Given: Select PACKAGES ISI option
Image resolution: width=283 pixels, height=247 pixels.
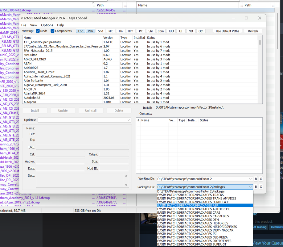Looking at the screenshot, I should (205, 234).
